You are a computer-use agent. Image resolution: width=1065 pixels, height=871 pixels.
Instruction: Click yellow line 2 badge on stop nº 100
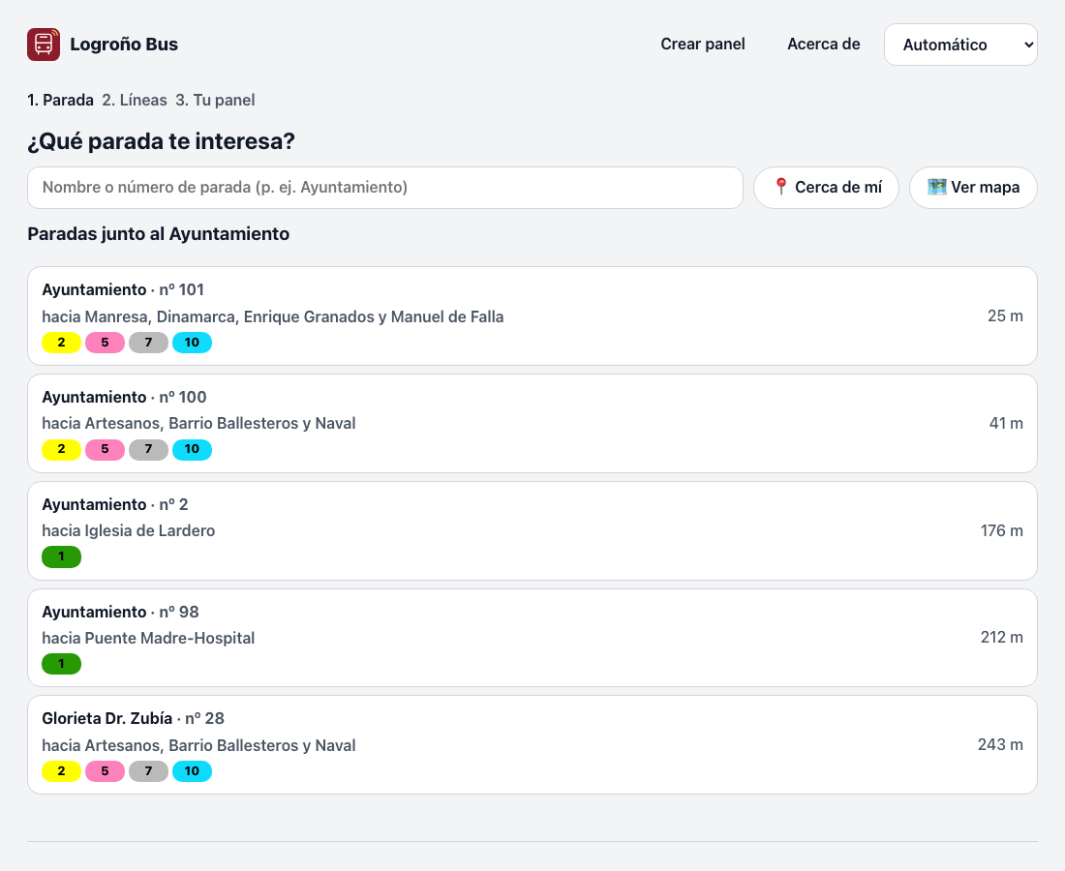[61, 449]
